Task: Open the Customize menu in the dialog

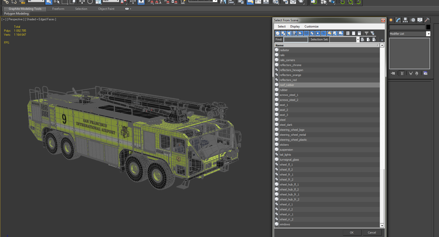Action: point(311,26)
